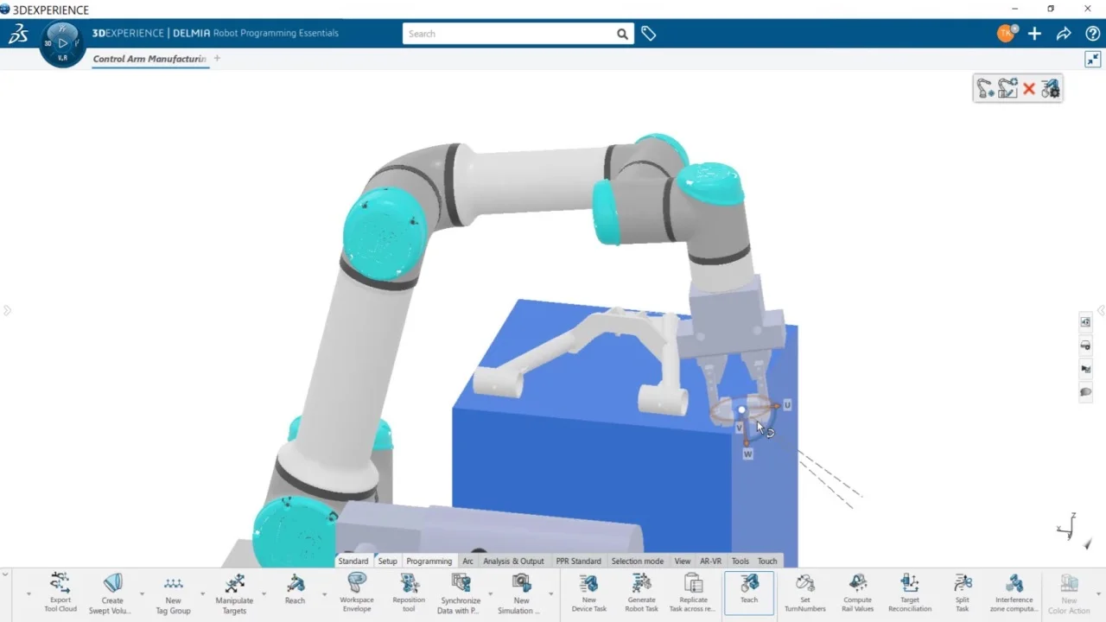Create a New Tag Group
Screen dimensions: 1106x622
coord(173,592)
